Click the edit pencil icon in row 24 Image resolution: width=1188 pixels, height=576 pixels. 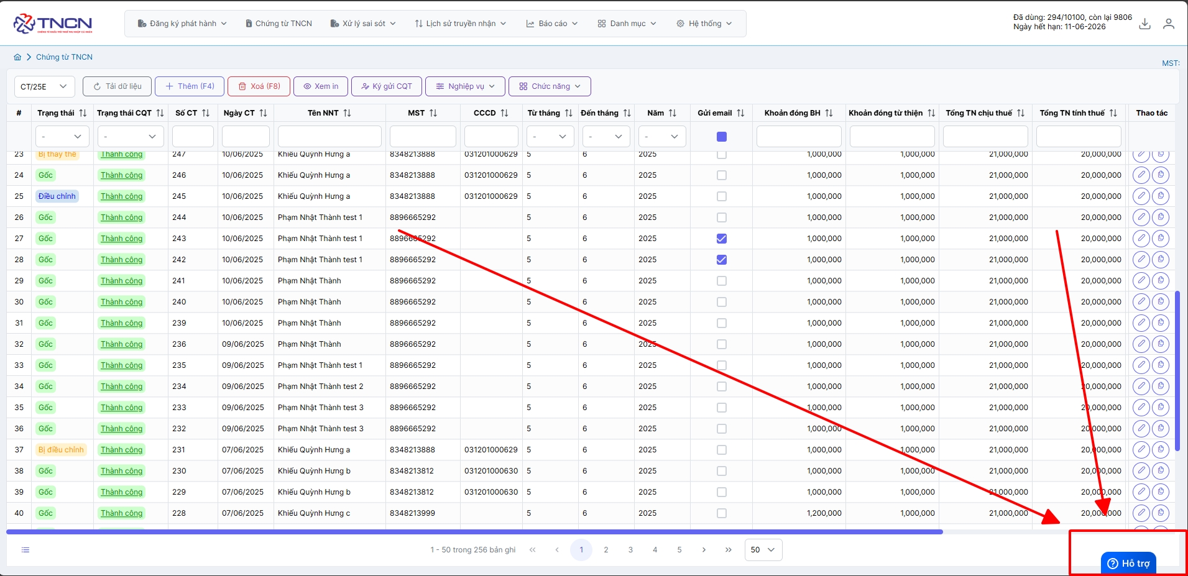click(1141, 175)
